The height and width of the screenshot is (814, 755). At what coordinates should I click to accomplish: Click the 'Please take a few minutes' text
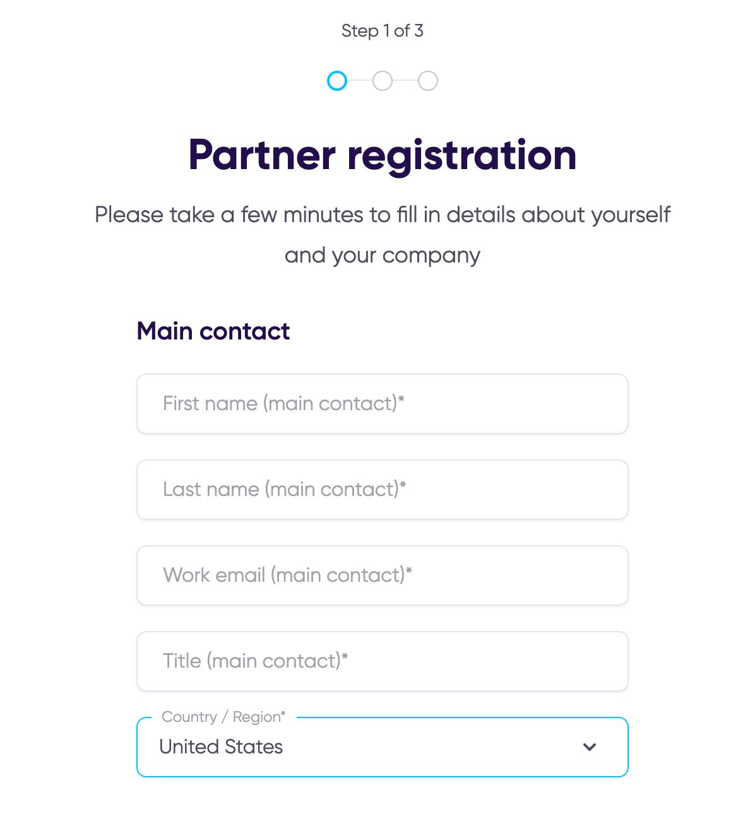pyautogui.click(x=383, y=215)
